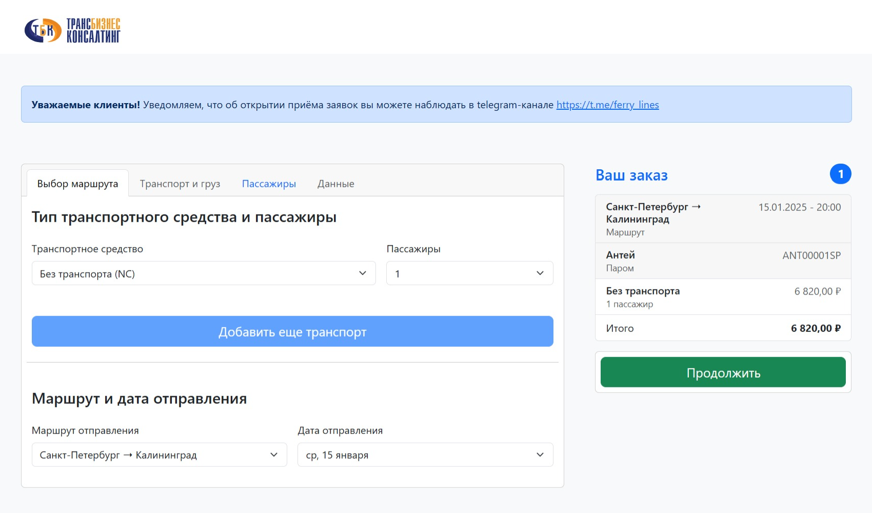Click the ferry name Антей

(620, 255)
